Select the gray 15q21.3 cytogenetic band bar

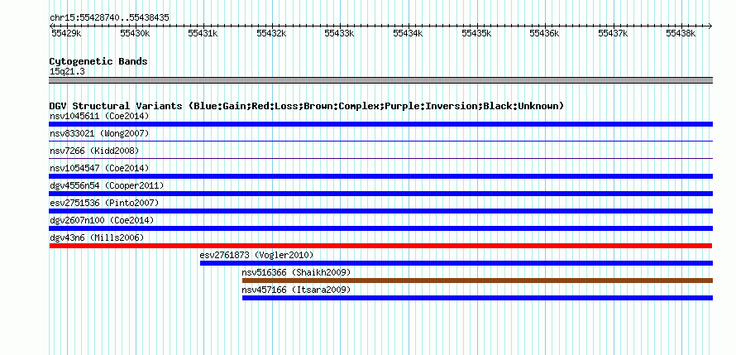click(x=380, y=80)
